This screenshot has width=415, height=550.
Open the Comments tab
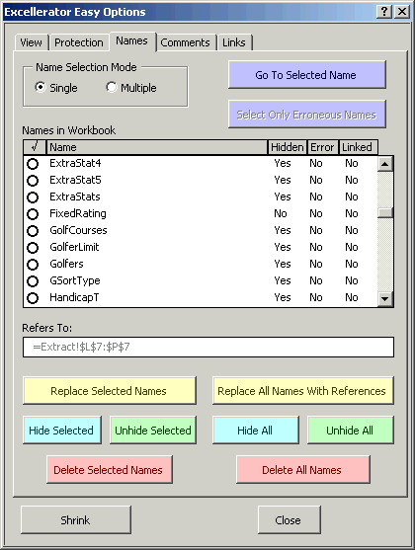click(x=185, y=42)
